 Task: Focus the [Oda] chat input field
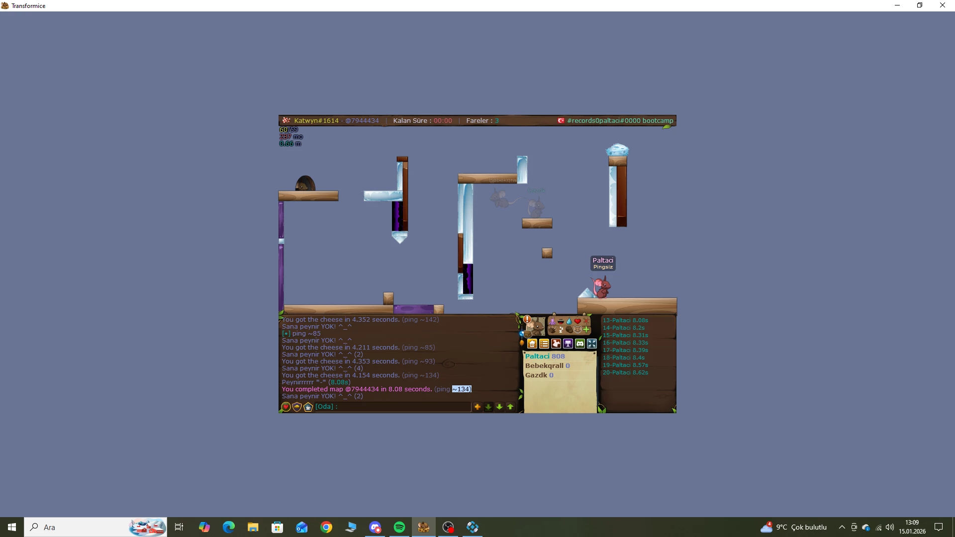point(392,407)
